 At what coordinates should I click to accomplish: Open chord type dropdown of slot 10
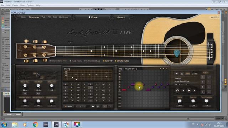pos(103,97)
